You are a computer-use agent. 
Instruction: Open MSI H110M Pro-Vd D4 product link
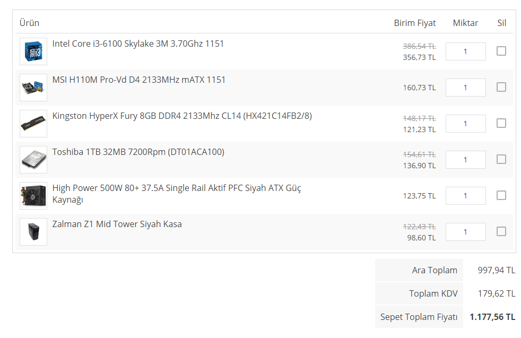139,80
